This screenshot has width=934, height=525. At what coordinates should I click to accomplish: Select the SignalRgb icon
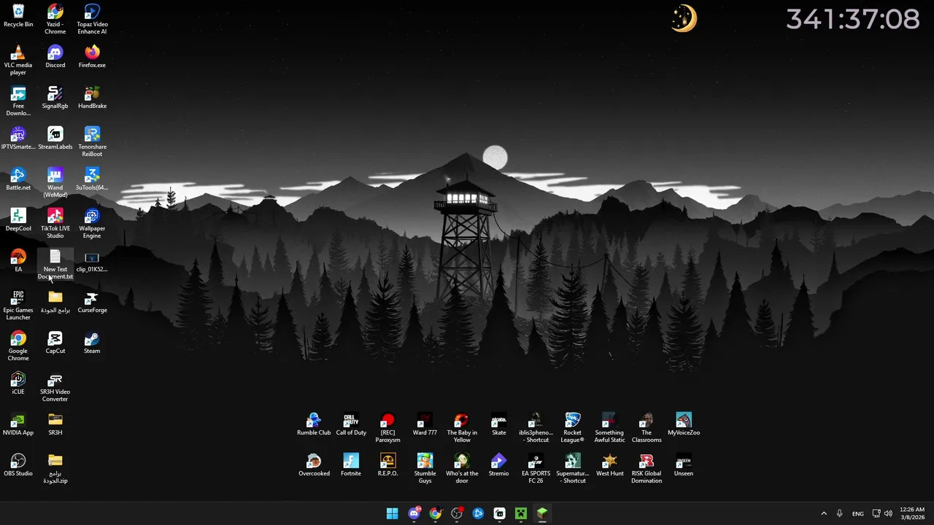55,98
